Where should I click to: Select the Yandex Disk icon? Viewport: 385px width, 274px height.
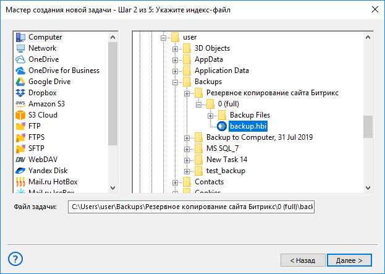pos(20,171)
